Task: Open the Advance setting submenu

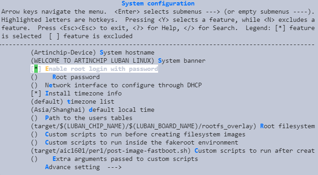Action: pyautogui.click(x=83, y=167)
